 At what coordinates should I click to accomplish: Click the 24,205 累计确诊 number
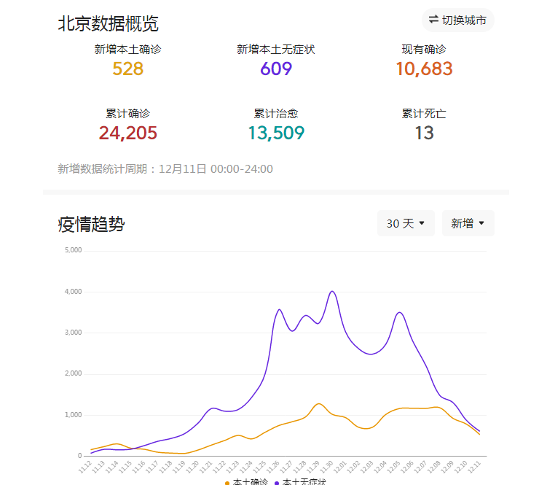128,133
